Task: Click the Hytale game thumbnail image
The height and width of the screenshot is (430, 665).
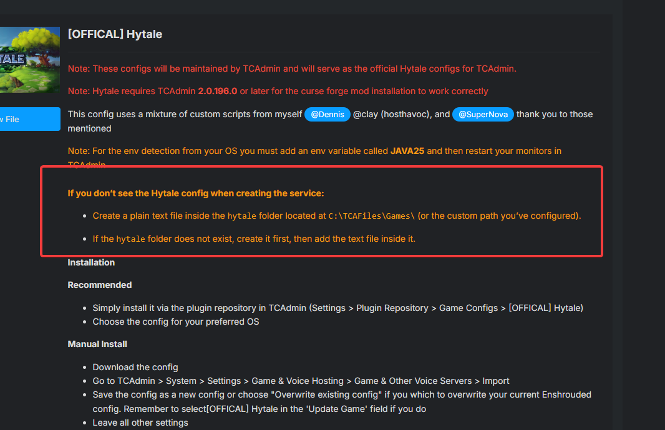Action: tap(29, 59)
